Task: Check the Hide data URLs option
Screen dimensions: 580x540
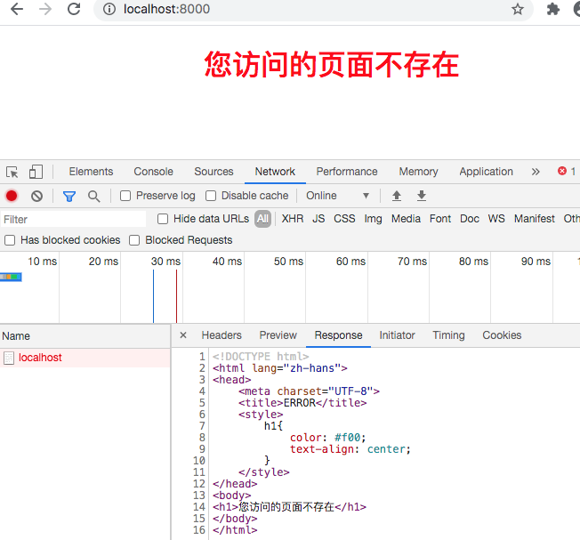Action: 163,219
